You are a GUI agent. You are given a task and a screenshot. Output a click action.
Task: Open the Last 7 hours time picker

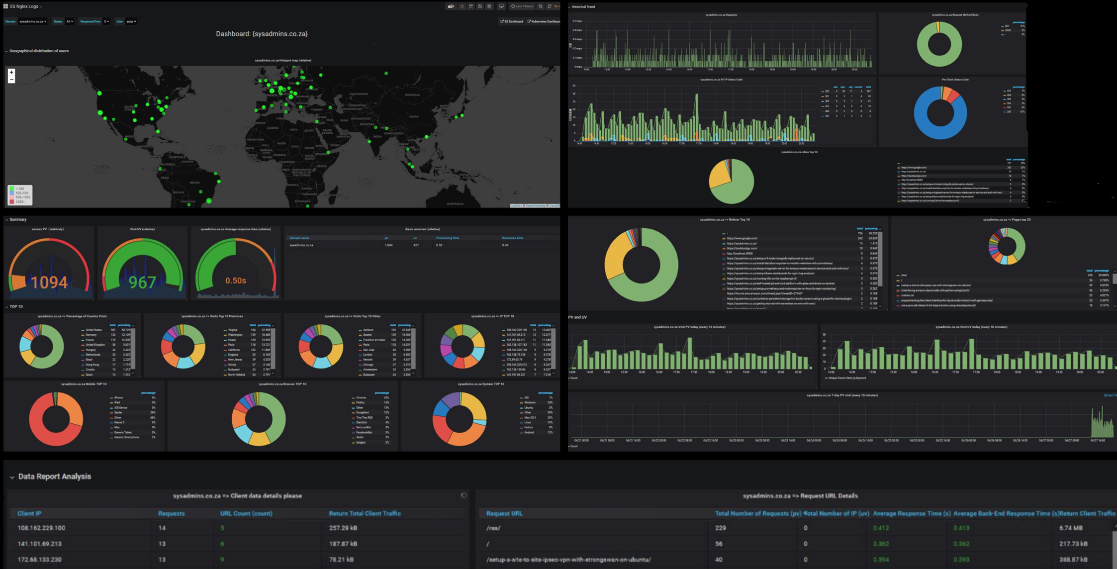click(x=521, y=6)
